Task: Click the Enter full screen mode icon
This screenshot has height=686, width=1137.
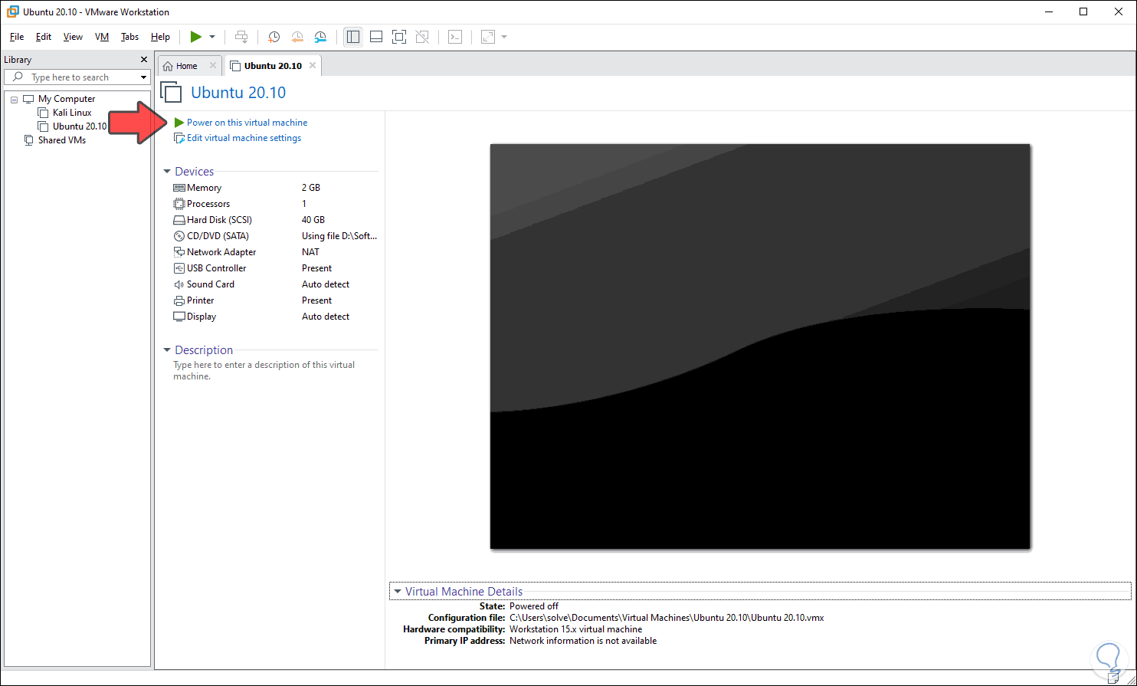Action: pos(398,37)
